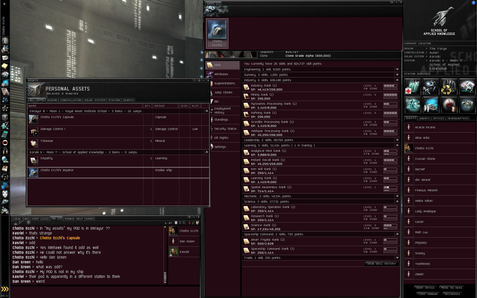Switch Ships window to icon grid view
The height and width of the screenshot is (298, 477).
[x=220, y=11]
